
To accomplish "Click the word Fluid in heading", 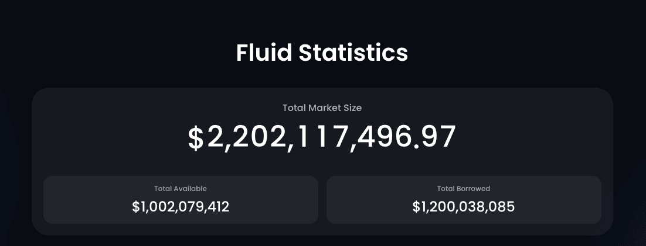I will coord(264,53).
